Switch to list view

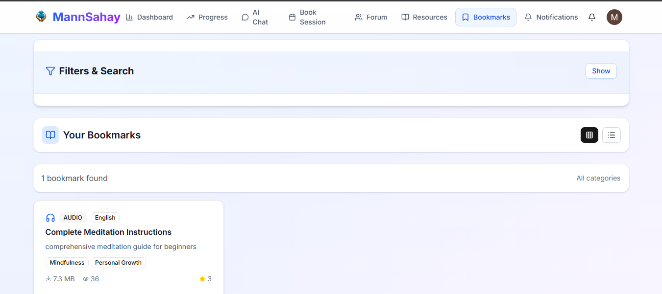pyautogui.click(x=612, y=135)
